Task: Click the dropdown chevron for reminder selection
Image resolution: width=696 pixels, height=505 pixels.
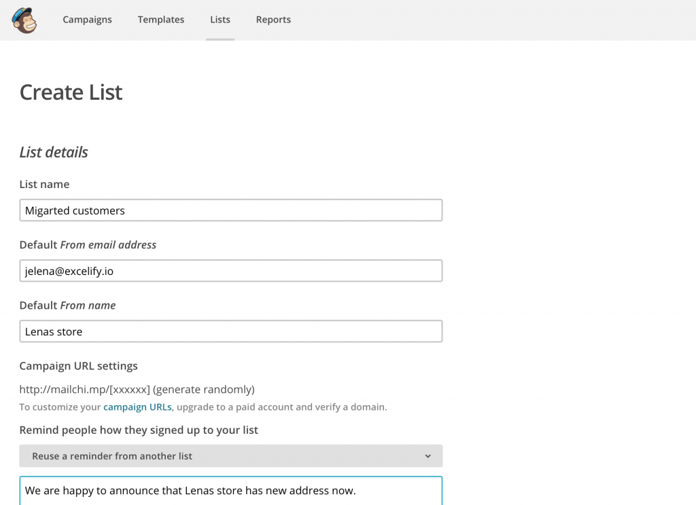Action: [428, 455]
